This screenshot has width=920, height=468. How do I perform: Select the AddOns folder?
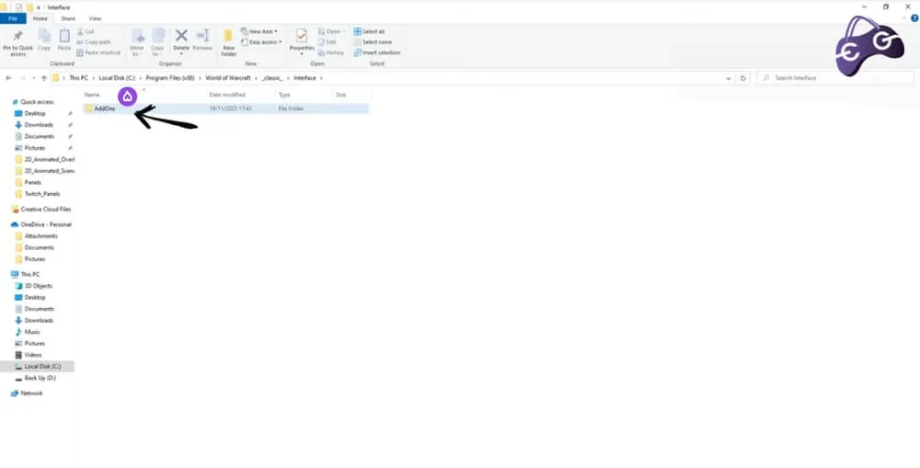[x=226, y=108]
